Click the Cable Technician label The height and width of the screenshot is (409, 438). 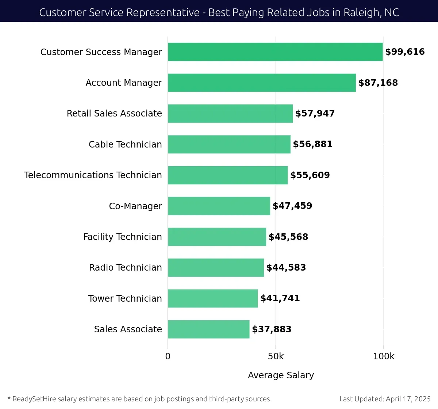125,145
